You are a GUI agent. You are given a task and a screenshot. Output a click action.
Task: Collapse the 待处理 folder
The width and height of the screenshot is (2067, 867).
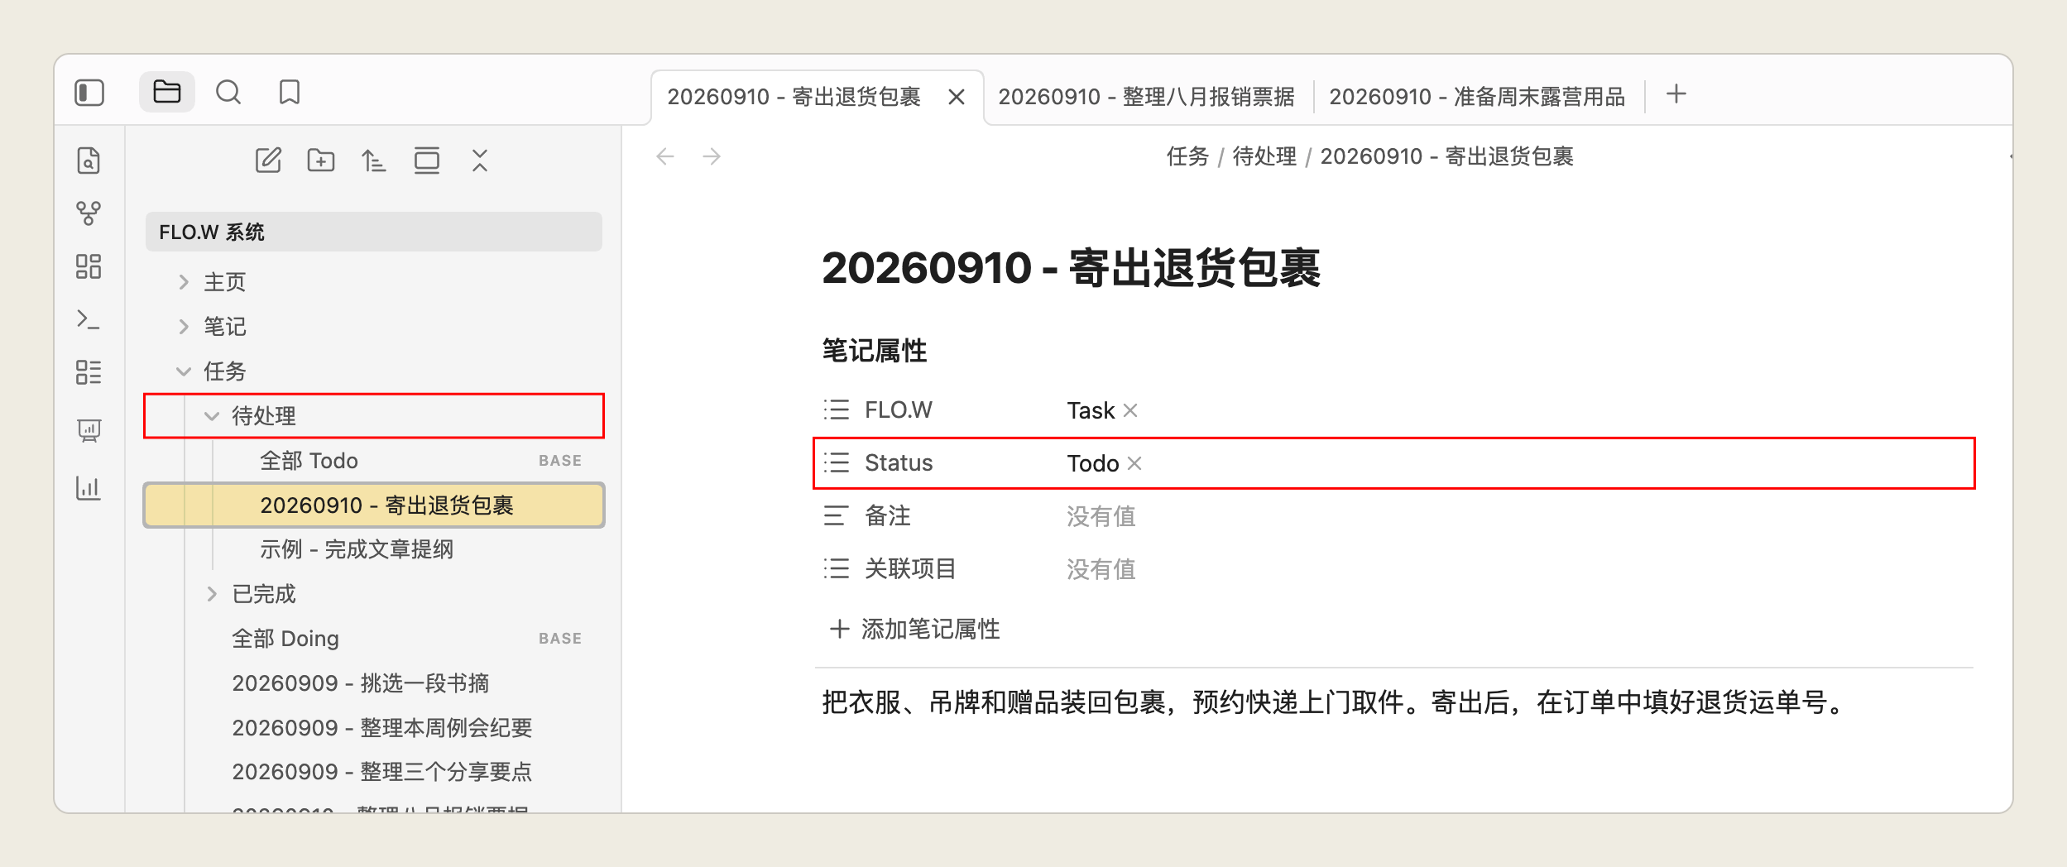pos(212,416)
